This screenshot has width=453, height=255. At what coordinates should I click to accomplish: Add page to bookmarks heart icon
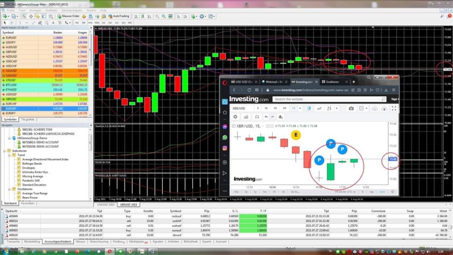pyautogui.click(x=378, y=90)
